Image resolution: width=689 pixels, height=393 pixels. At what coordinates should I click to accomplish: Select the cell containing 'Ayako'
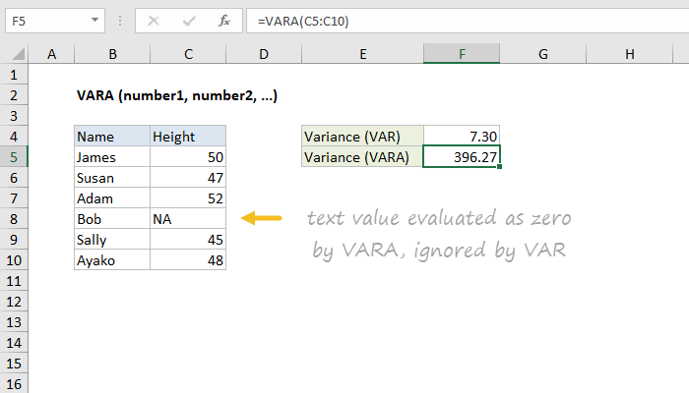[112, 260]
